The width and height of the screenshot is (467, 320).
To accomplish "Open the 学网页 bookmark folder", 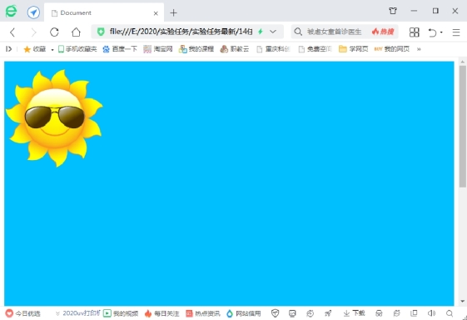I will coord(354,49).
